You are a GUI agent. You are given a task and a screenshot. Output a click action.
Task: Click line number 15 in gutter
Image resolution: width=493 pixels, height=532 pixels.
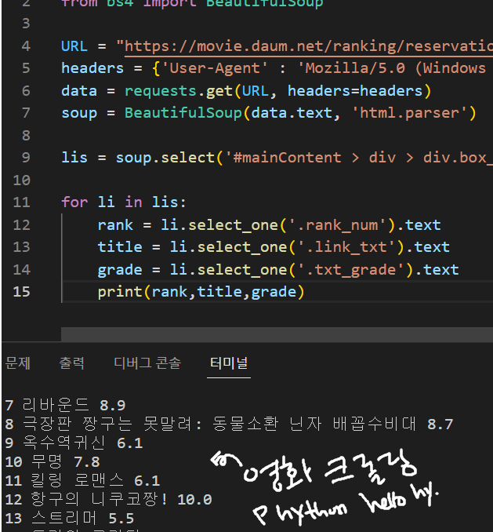tap(21, 292)
